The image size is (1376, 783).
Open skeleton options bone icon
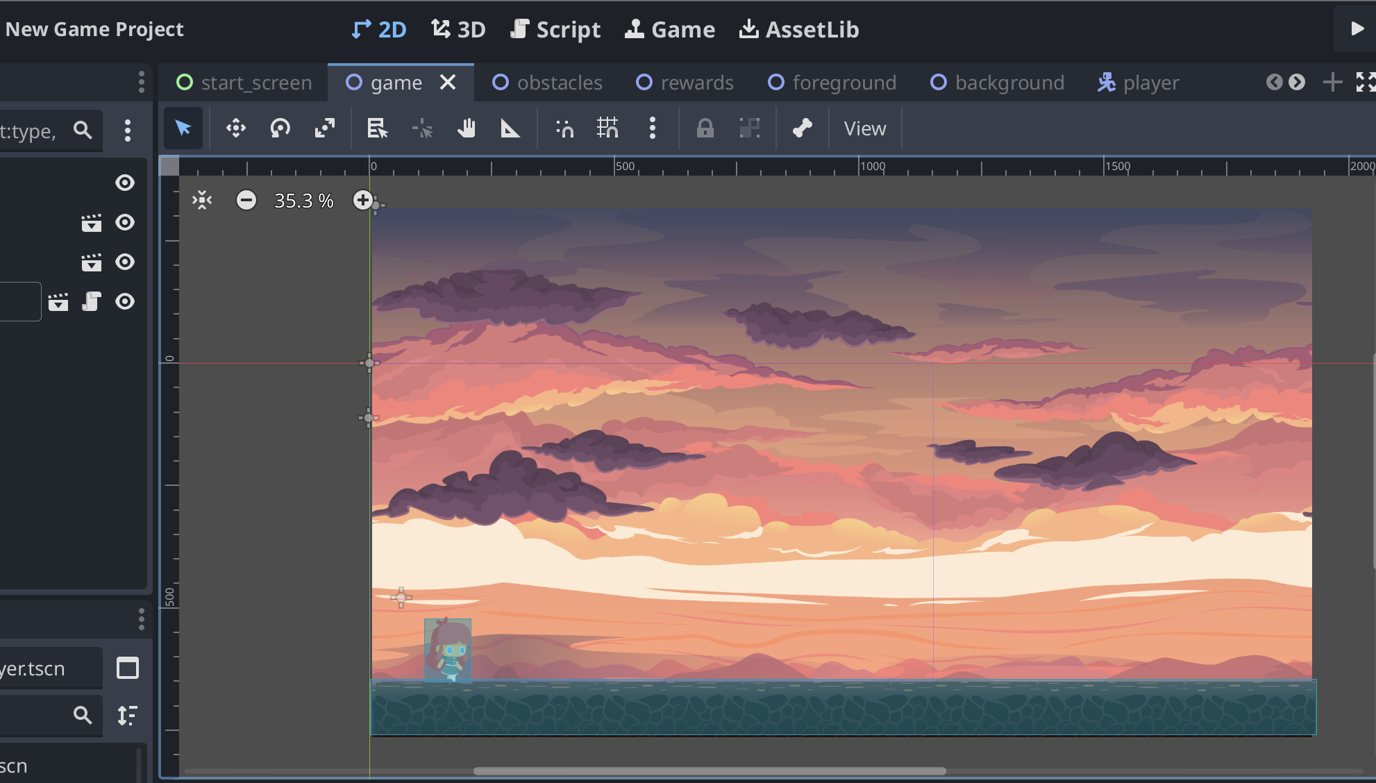click(x=803, y=128)
